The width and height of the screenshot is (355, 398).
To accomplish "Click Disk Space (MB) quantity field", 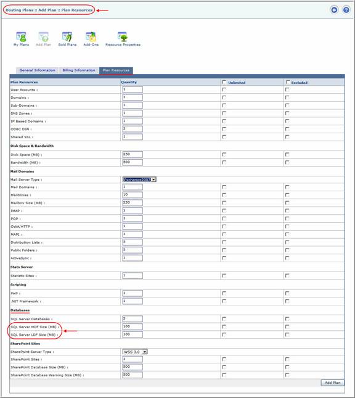I will click(133, 154).
